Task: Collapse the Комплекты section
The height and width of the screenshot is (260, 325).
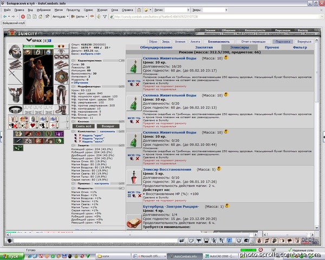Action: coord(73,132)
